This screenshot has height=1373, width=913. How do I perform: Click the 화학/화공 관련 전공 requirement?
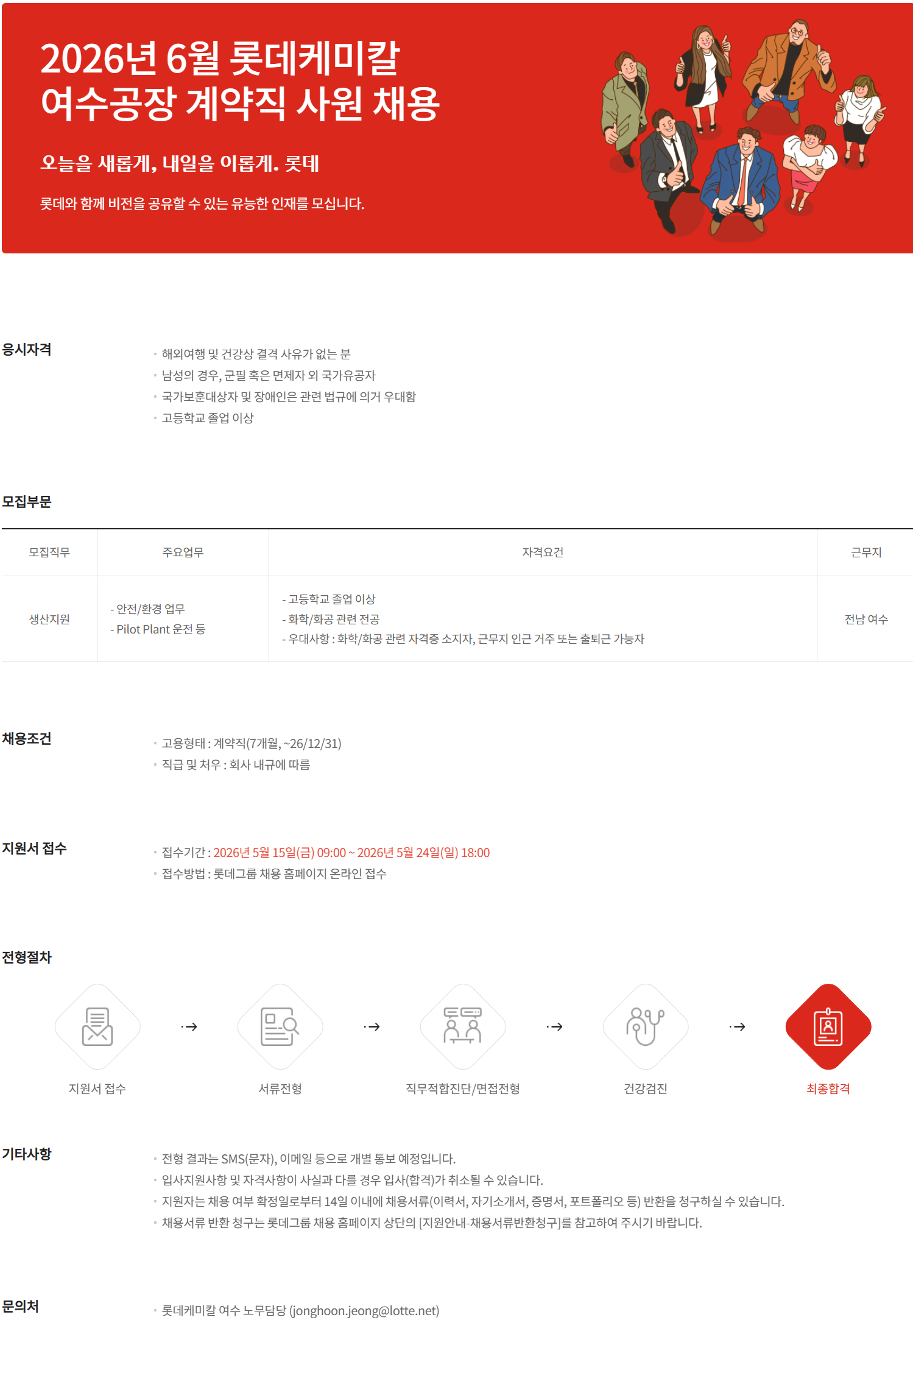(x=331, y=619)
